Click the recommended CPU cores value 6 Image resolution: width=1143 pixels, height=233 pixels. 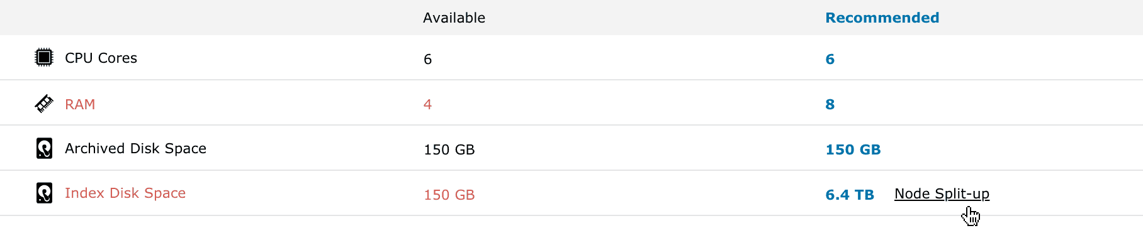(x=830, y=59)
